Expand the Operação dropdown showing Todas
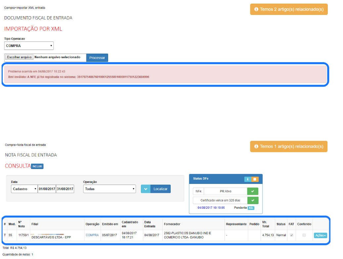 109,189
